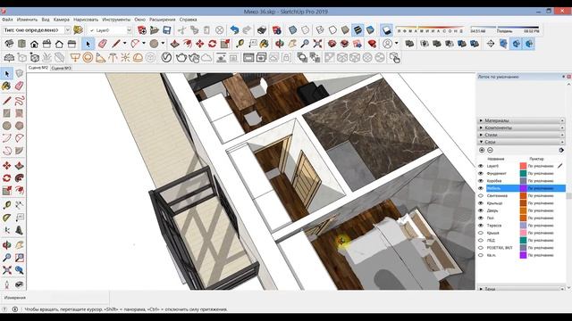Open the V-Ray Asset Editor icon
Viewport: 572px width, 321px height.
coord(166,57)
